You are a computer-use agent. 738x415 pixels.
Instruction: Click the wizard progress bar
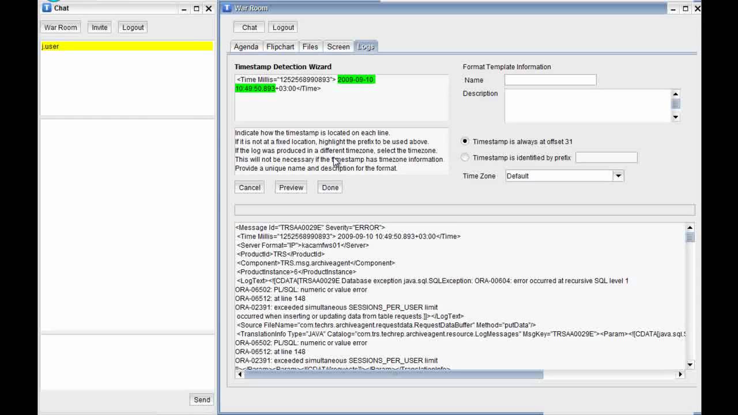coord(465,210)
